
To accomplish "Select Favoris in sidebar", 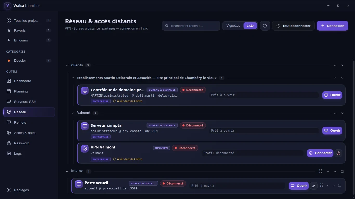I will 29,30.
